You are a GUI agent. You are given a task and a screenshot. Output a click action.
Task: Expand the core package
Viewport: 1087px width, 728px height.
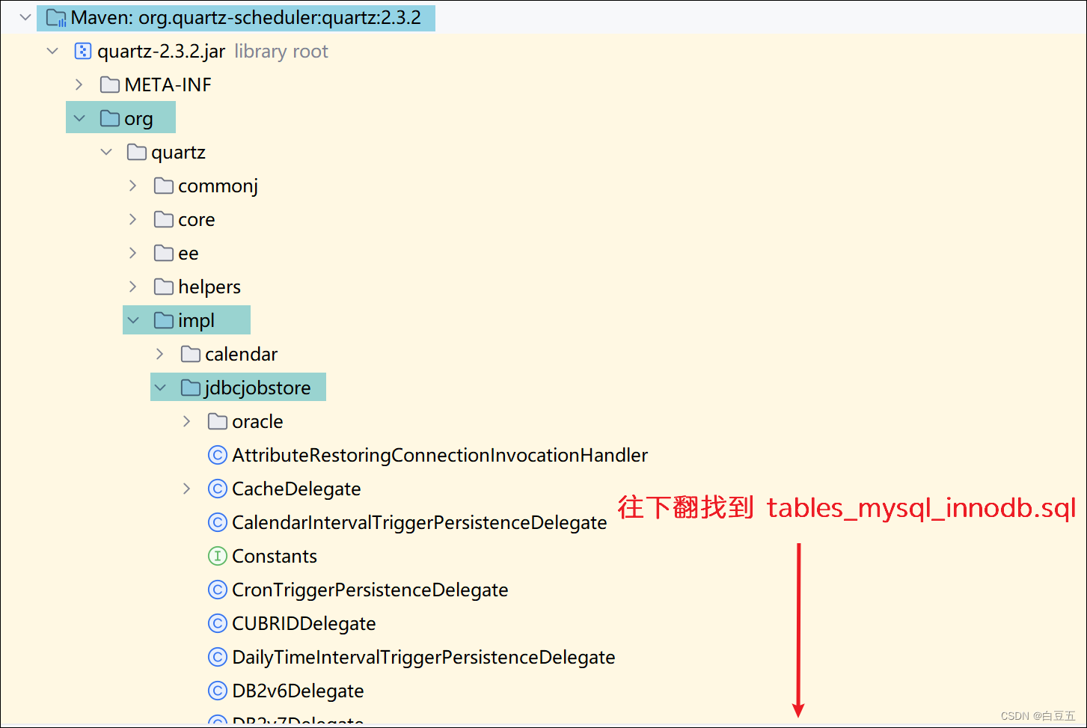133,219
